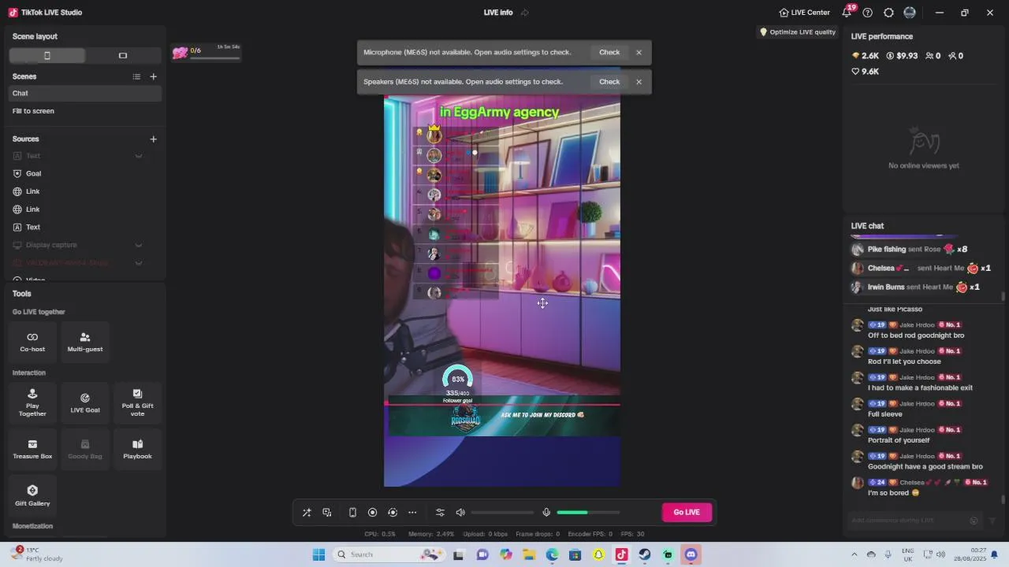Open the help question mark icon
Image resolution: width=1009 pixels, height=567 pixels.
coord(868,13)
